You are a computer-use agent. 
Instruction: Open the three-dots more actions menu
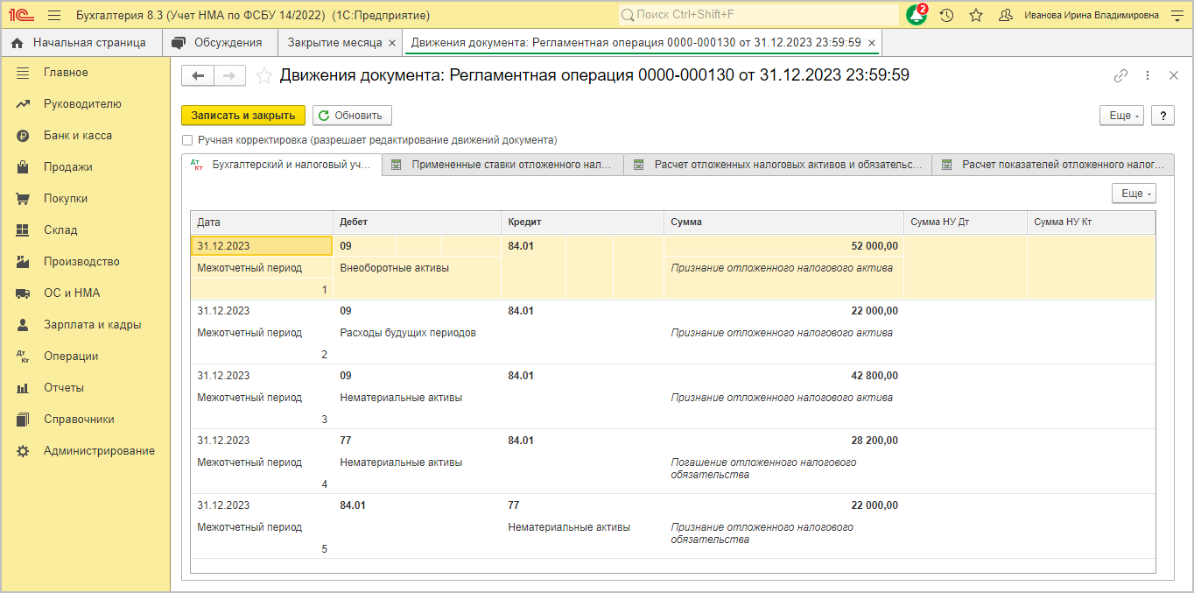pos(1148,76)
